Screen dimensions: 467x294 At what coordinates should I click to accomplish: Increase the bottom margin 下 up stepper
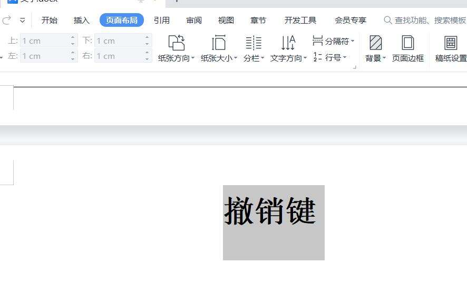pyautogui.click(x=147, y=37)
